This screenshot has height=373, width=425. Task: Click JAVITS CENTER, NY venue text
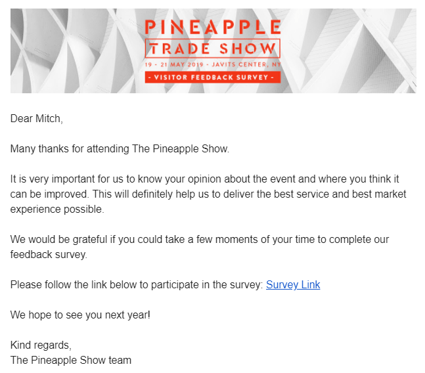246,64
